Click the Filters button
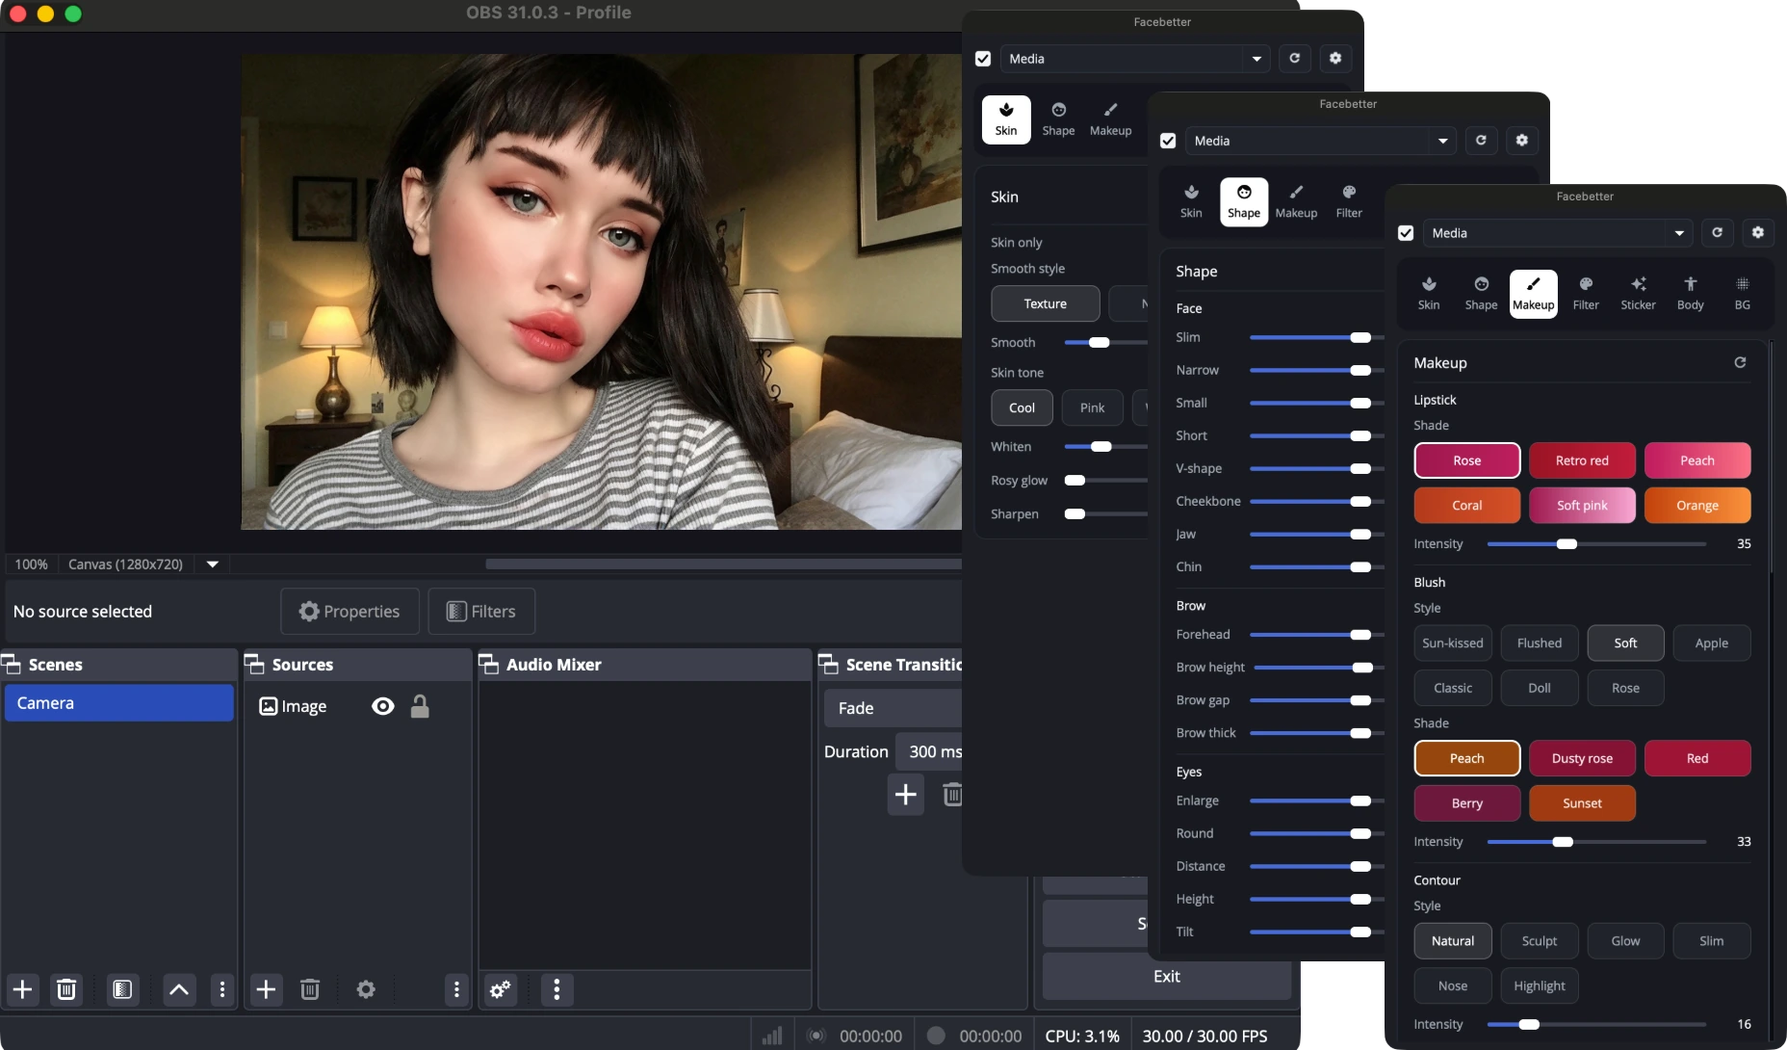The width and height of the screenshot is (1787, 1050). tap(481, 611)
